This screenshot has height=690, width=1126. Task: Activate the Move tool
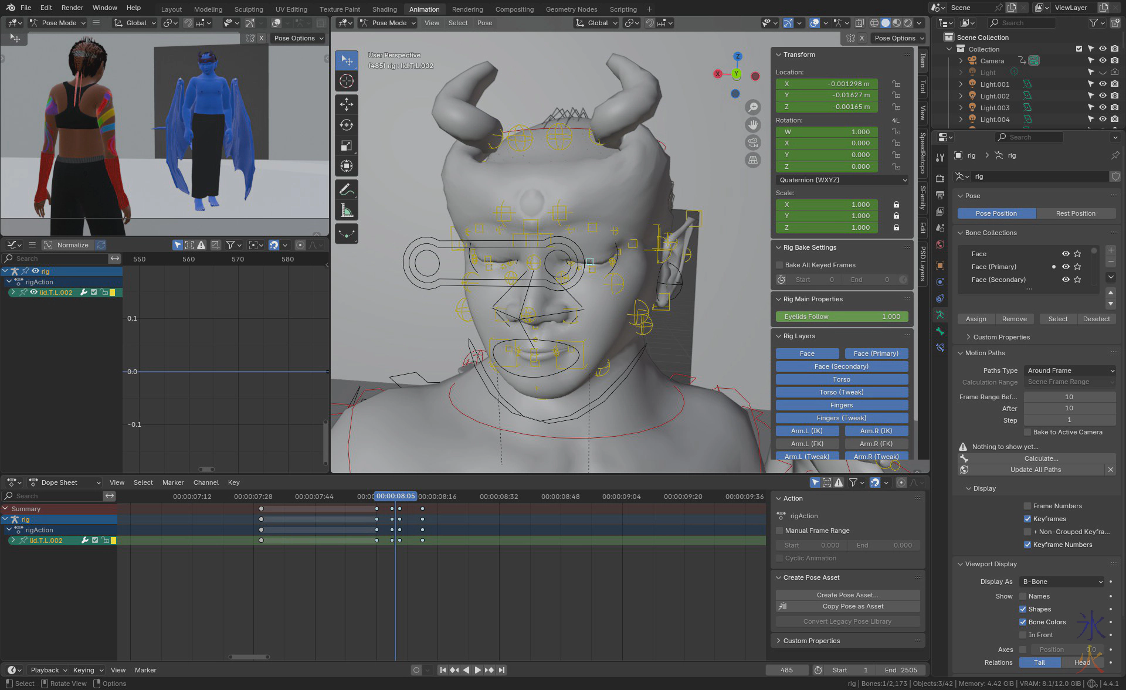(346, 104)
